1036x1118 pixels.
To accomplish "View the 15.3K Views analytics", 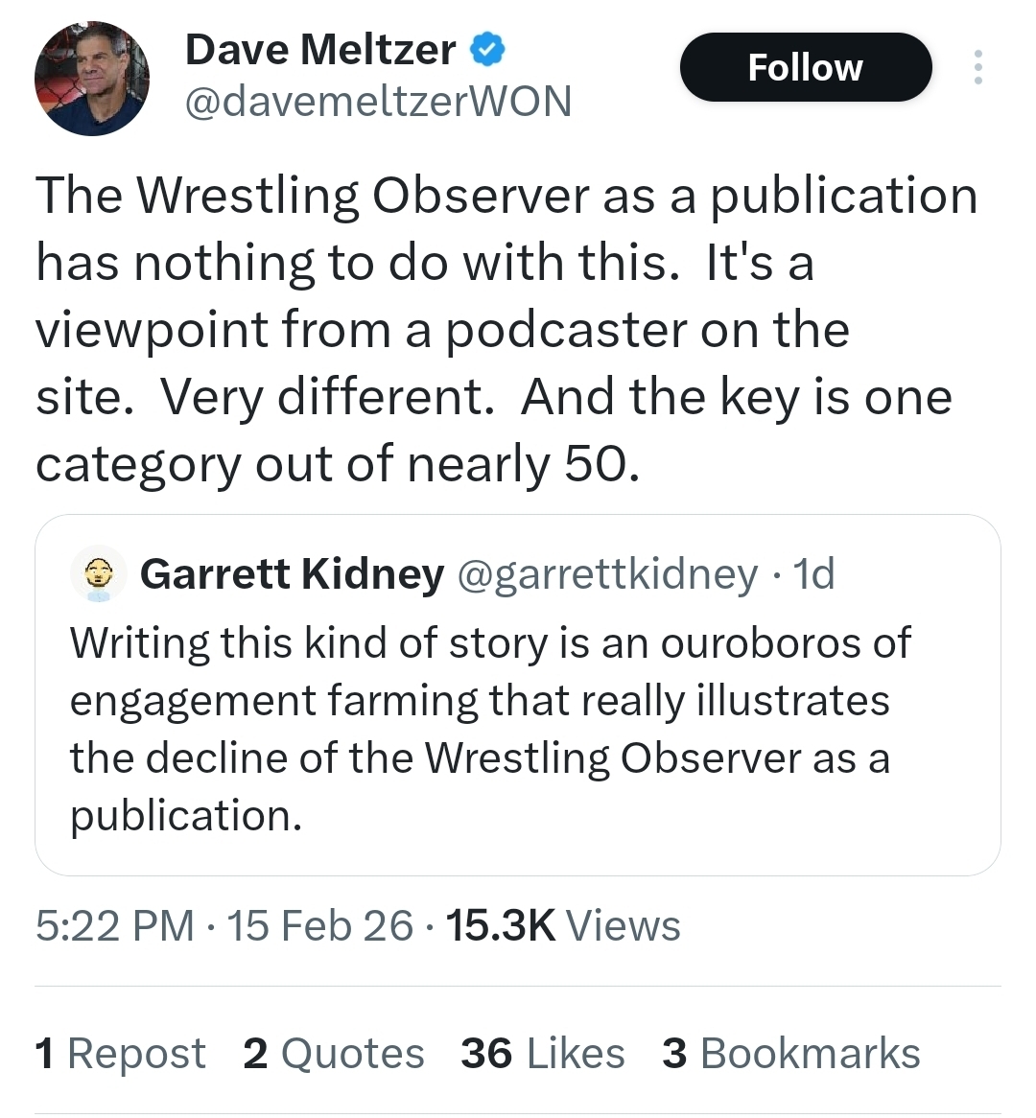I will click(x=563, y=925).
